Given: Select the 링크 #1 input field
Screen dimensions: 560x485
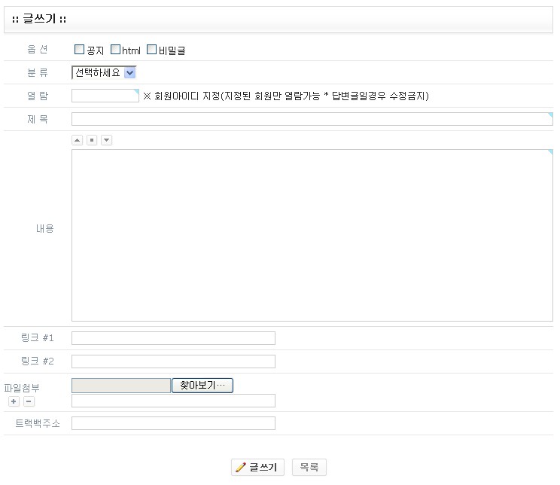Looking at the screenshot, I should tap(173, 338).
